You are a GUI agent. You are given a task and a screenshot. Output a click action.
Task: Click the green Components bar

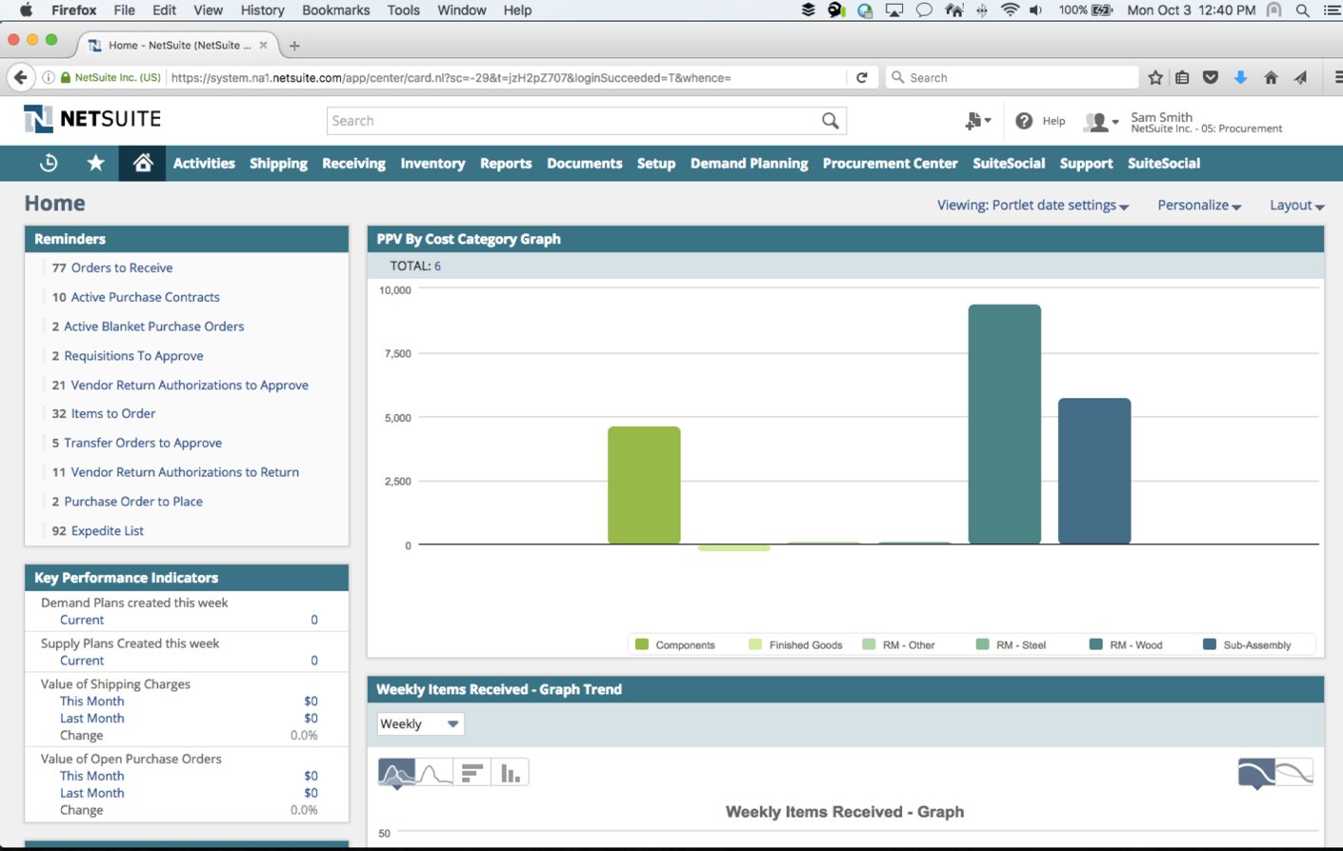tap(644, 485)
